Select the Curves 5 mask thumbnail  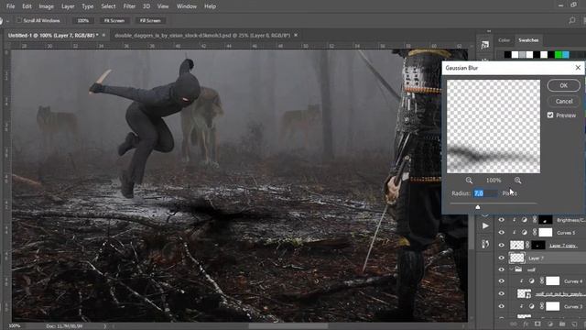(x=546, y=232)
